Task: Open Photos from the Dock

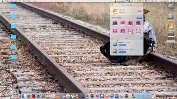Action: tap(87, 96)
